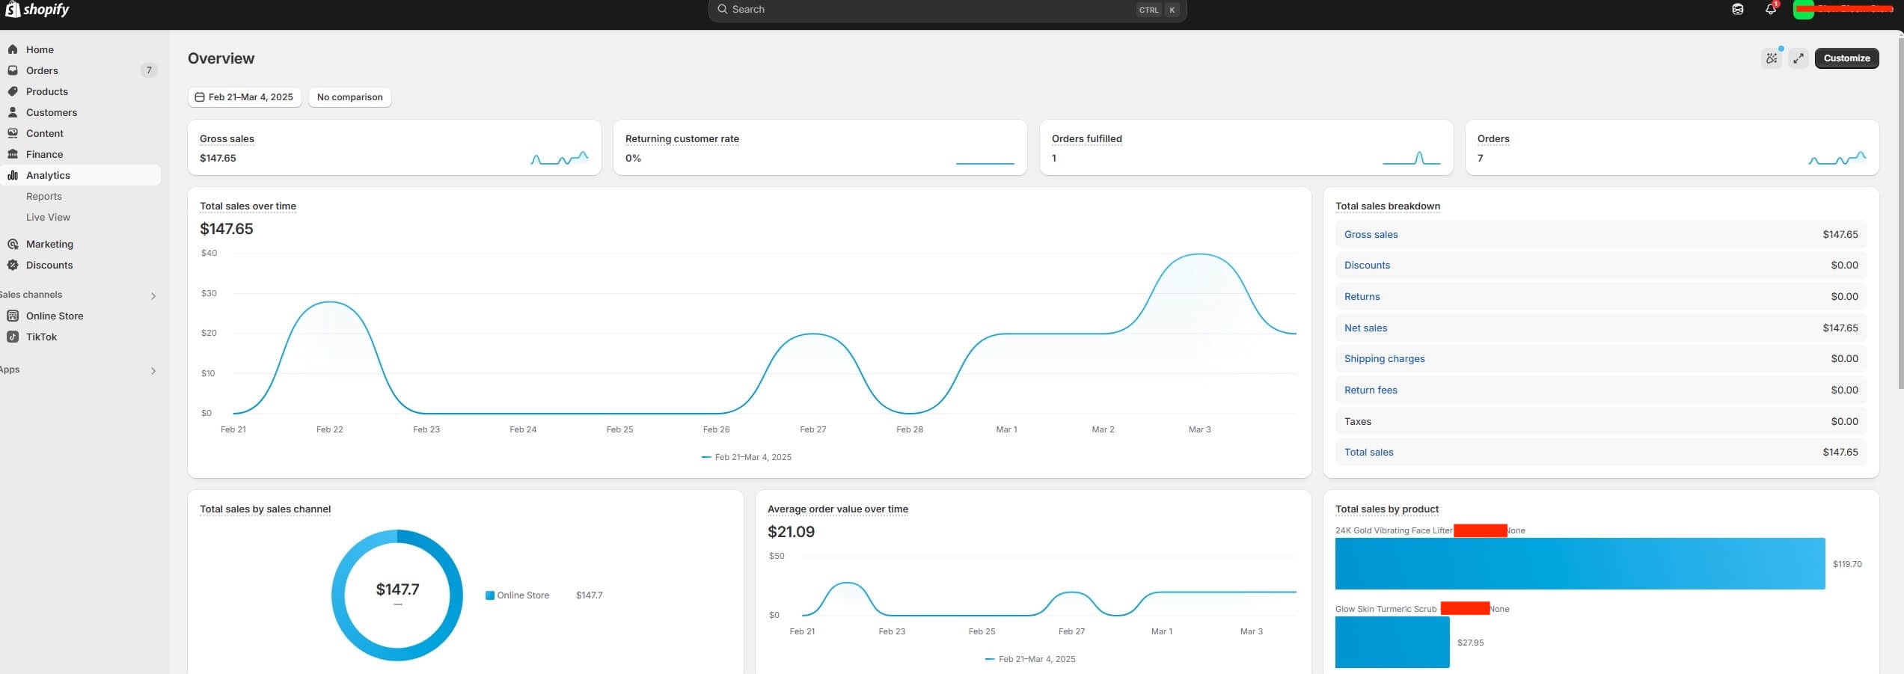The image size is (1904, 674).
Task: Click the fullscreen expand arrows icon
Action: tap(1799, 58)
